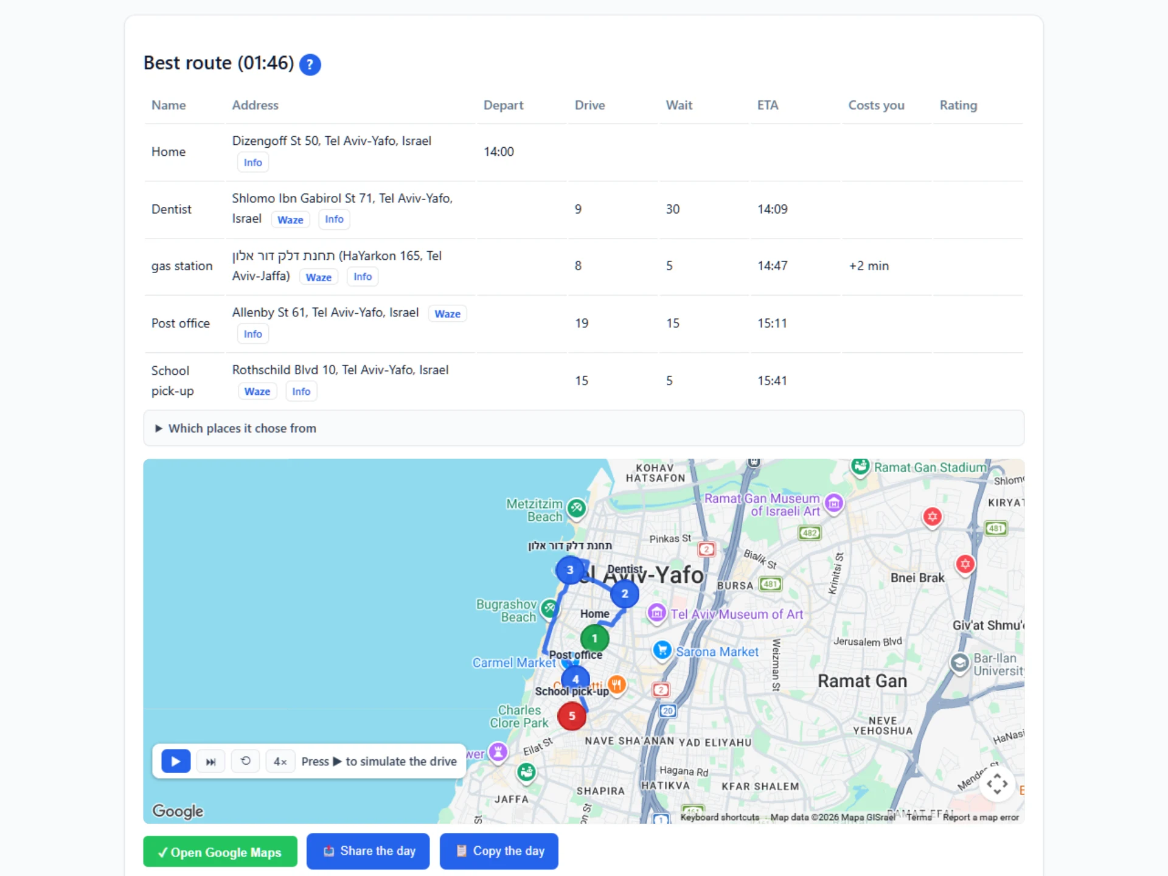The width and height of the screenshot is (1168, 876).
Task: Click Copy the day button
Action: (x=499, y=851)
